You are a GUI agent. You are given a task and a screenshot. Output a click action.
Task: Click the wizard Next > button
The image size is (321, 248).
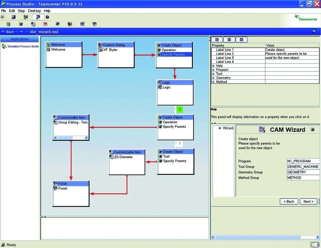tap(308, 201)
